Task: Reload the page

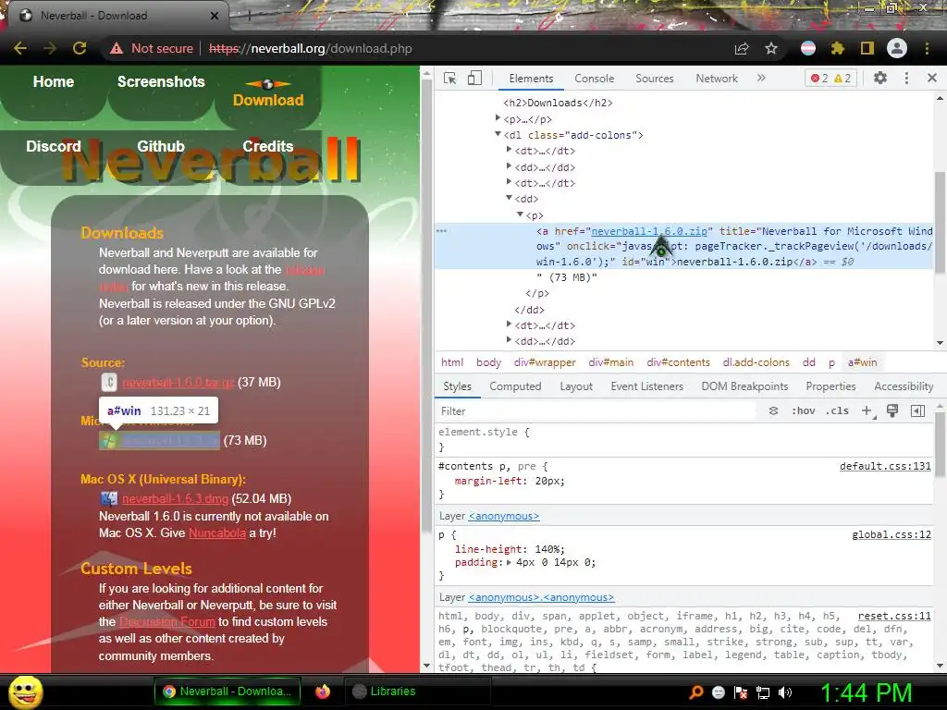Action: pos(80,48)
